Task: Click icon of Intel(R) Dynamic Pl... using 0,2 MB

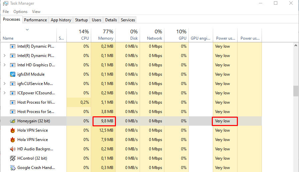Action: click(13, 46)
